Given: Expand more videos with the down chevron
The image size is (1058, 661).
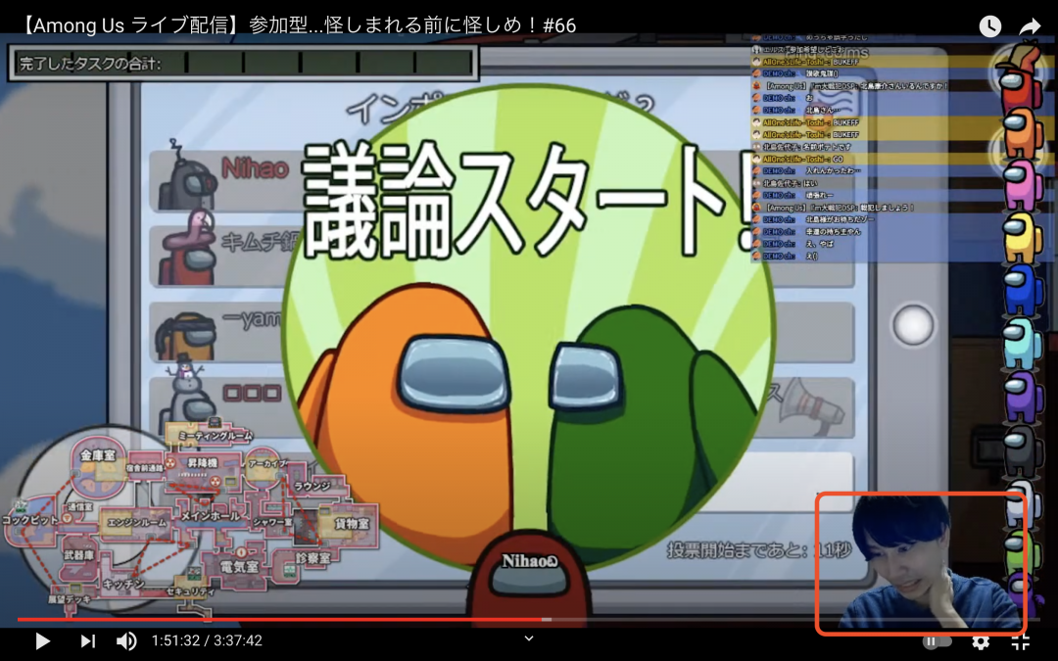Looking at the screenshot, I should point(529,638).
